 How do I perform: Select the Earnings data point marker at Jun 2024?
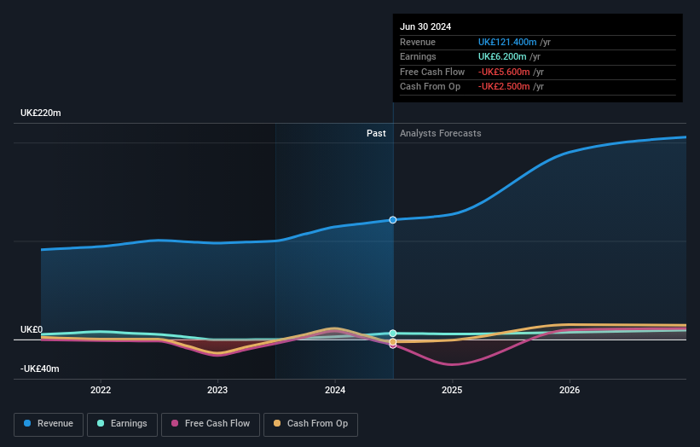(x=393, y=334)
